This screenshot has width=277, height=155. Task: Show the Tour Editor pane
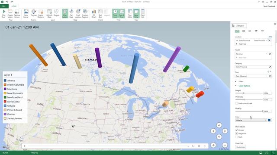pyautogui.click(x=130, y=13)
